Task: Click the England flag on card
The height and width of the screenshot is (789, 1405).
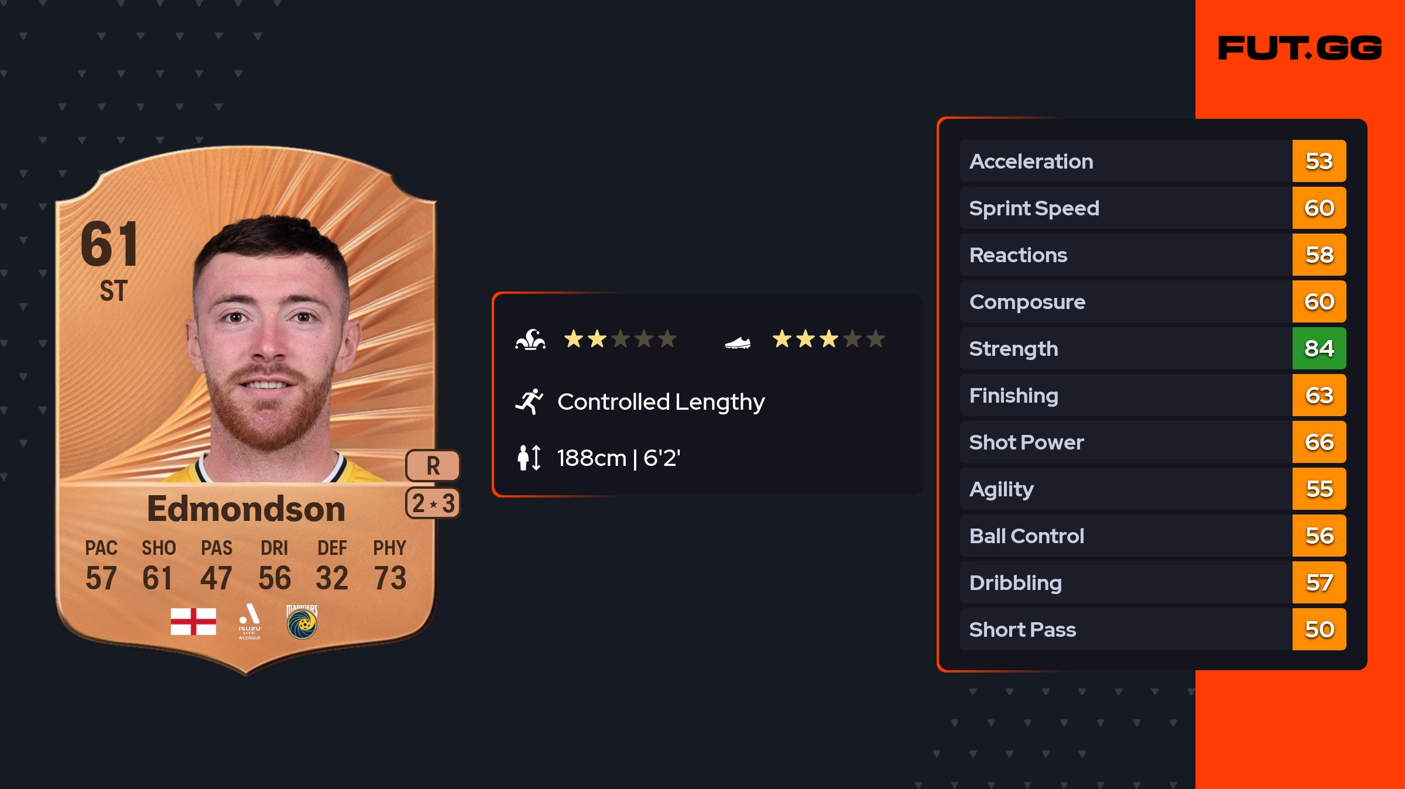Action: click(x=193, y=621)
